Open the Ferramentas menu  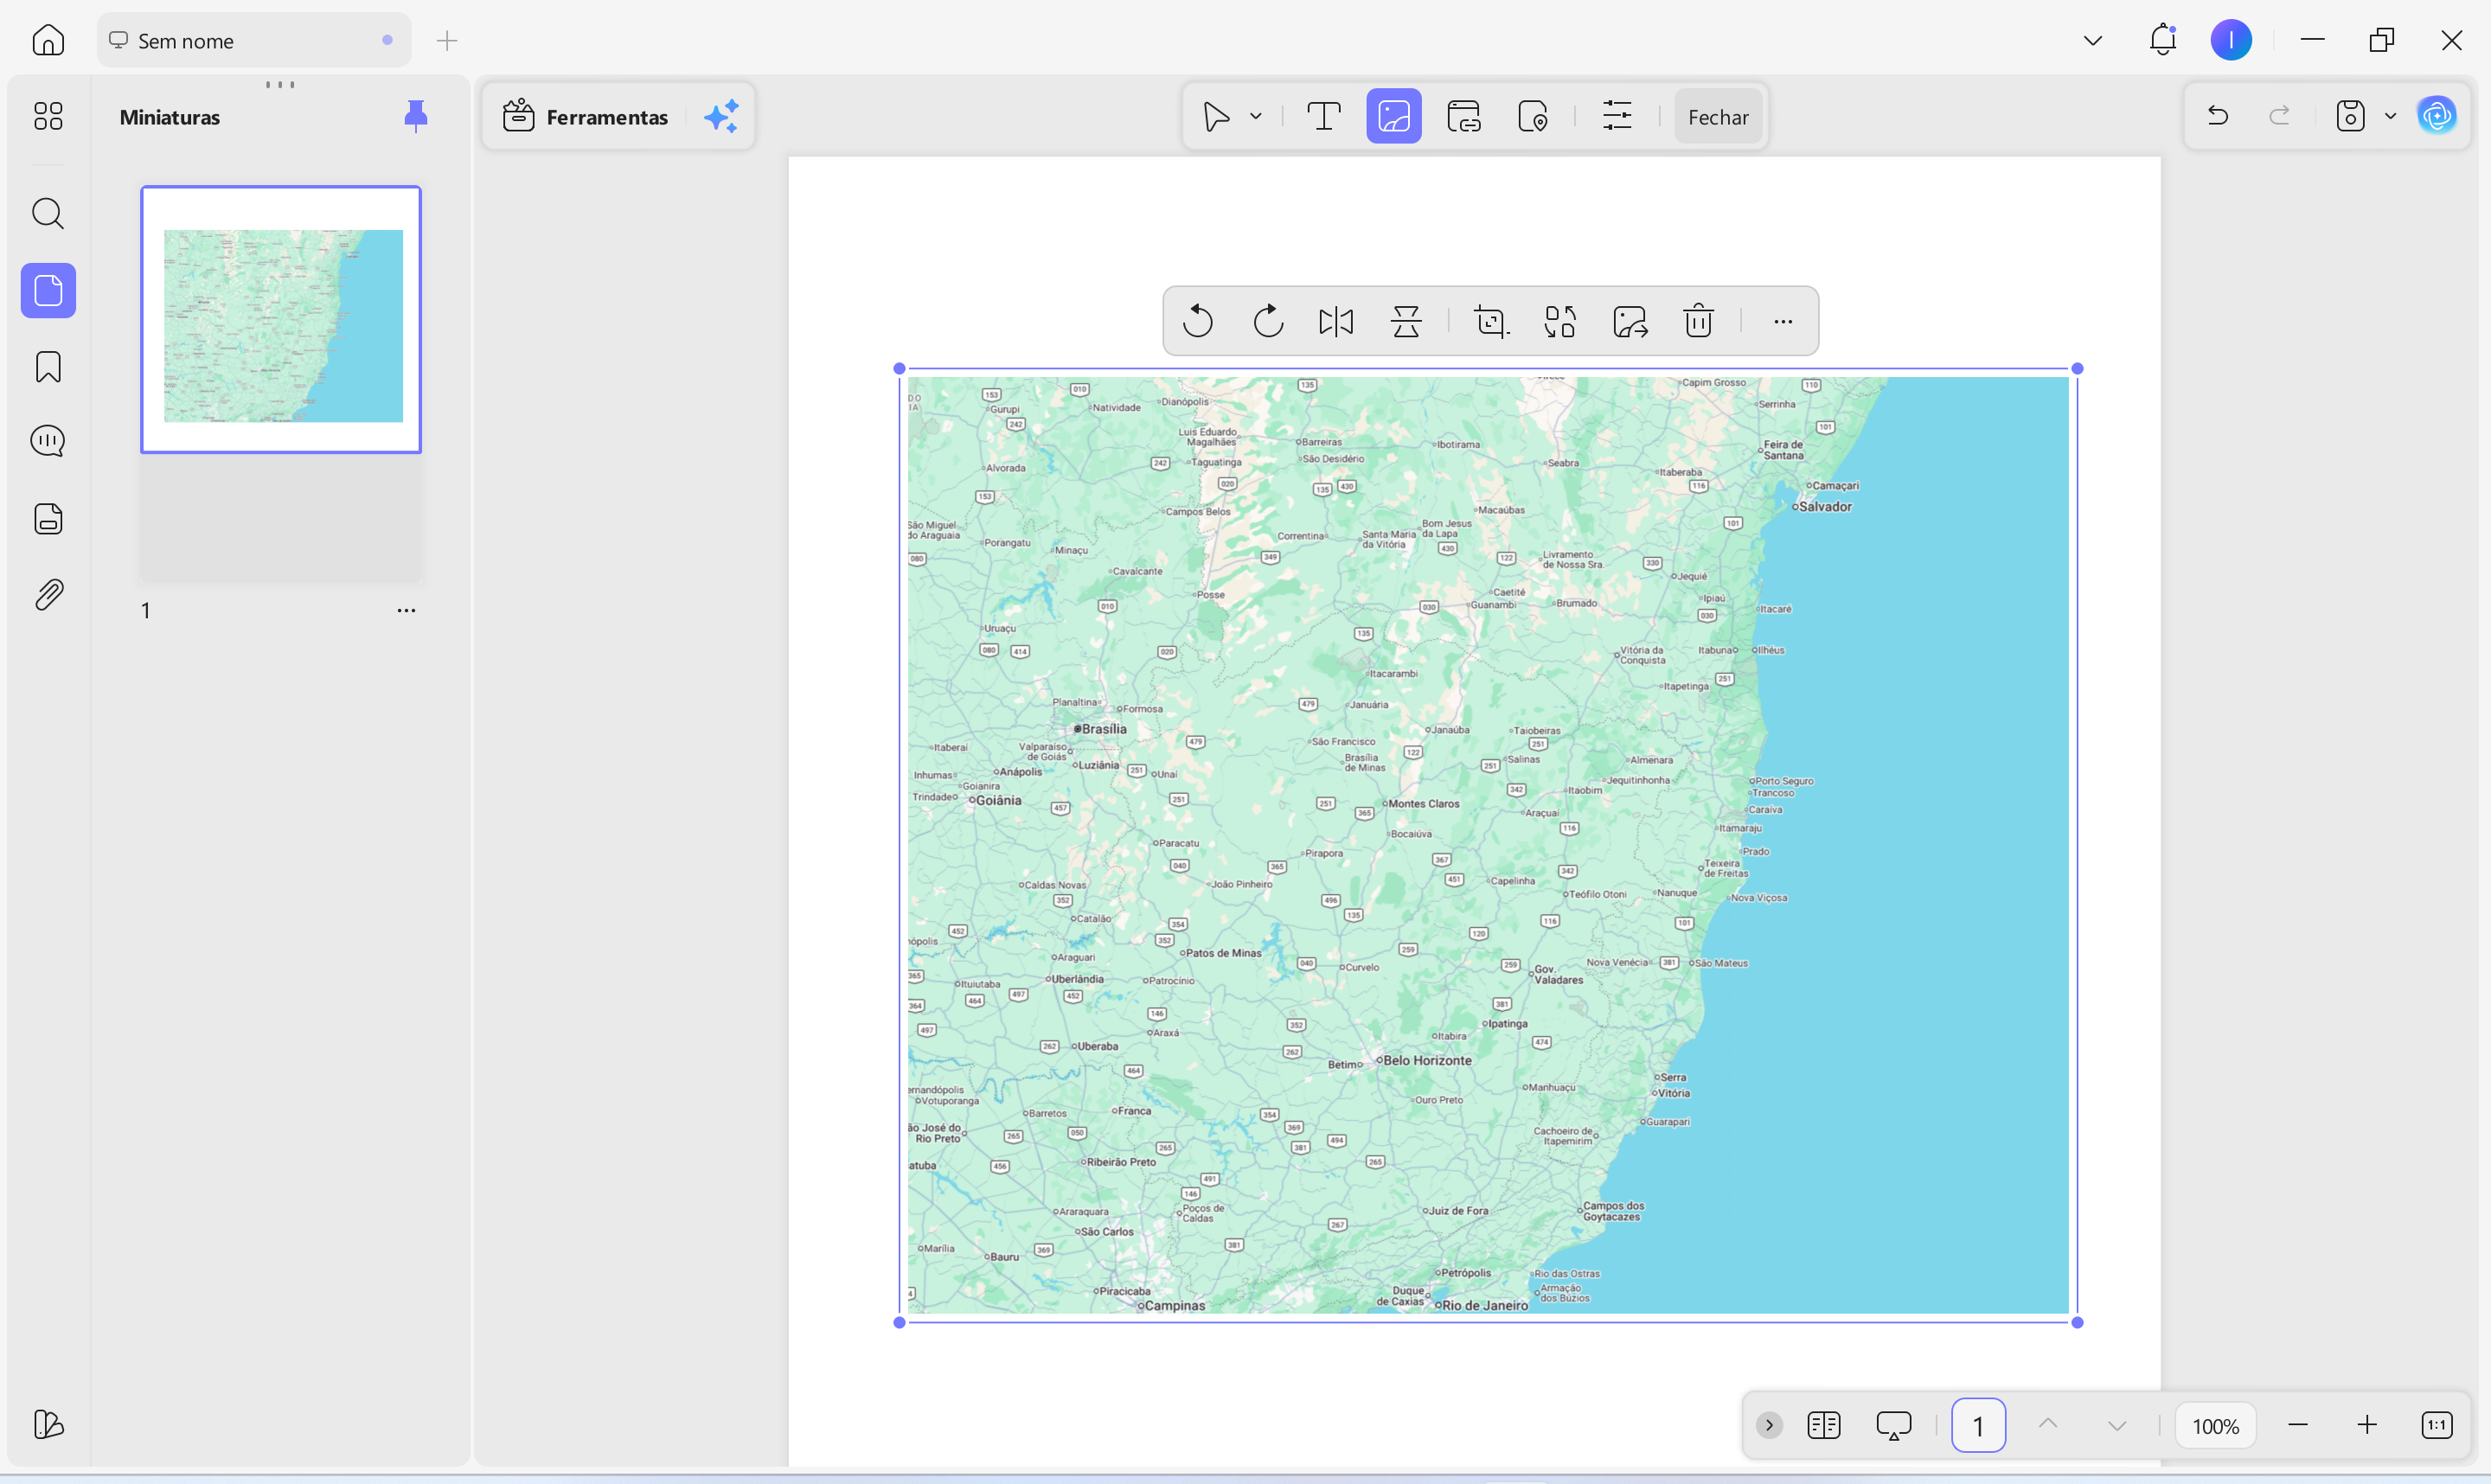coord(586,117)
